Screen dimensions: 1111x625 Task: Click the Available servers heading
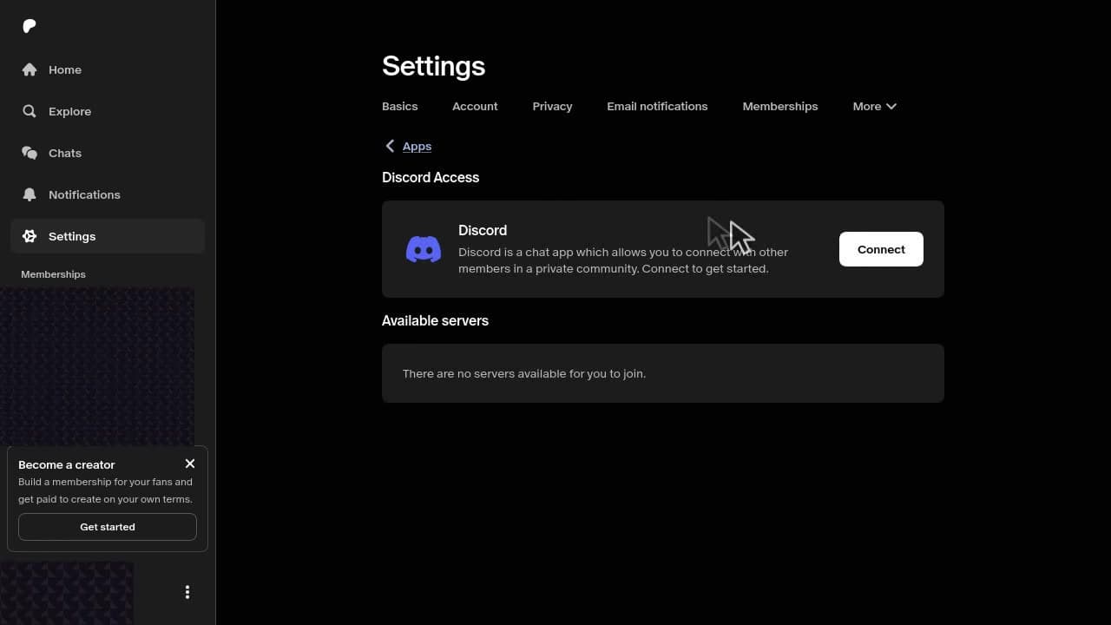pos(435,320)
